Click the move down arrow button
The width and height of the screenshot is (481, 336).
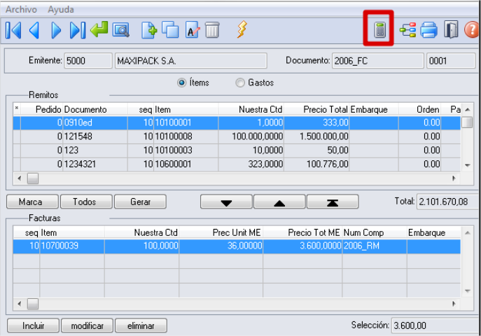pyautogui.click(x=226, y=202)
